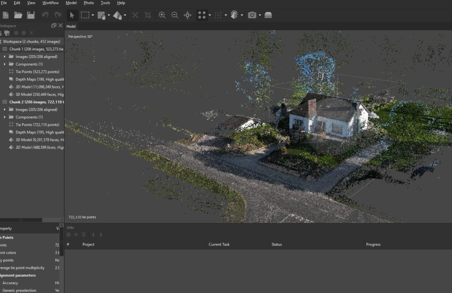Expand Components under Chunk 2

[5, 117]
